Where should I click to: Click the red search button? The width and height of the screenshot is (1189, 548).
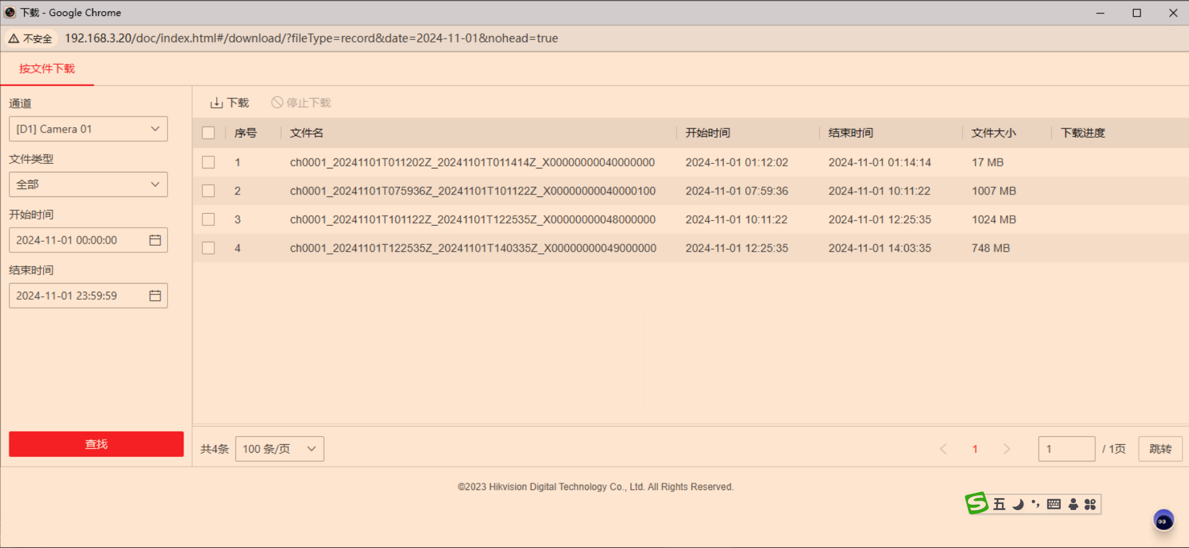(x=96, y=444)
